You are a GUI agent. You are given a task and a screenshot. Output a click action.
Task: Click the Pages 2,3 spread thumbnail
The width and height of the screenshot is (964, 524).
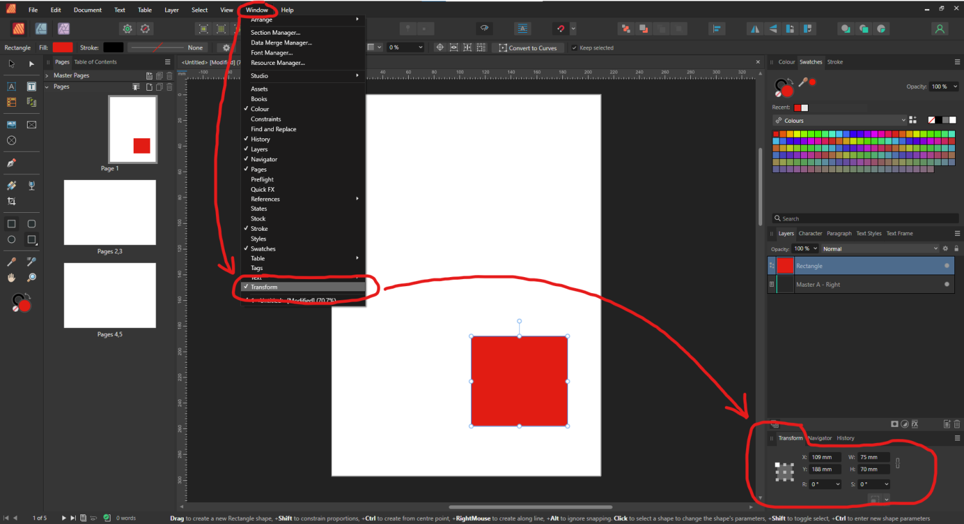pos(109,212)
